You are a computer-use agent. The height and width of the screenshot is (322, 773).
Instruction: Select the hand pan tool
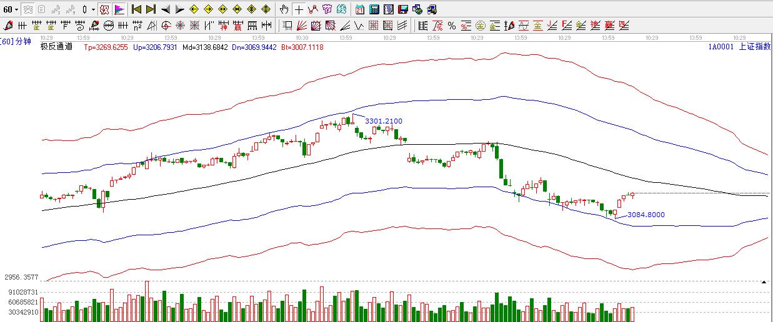284,9
